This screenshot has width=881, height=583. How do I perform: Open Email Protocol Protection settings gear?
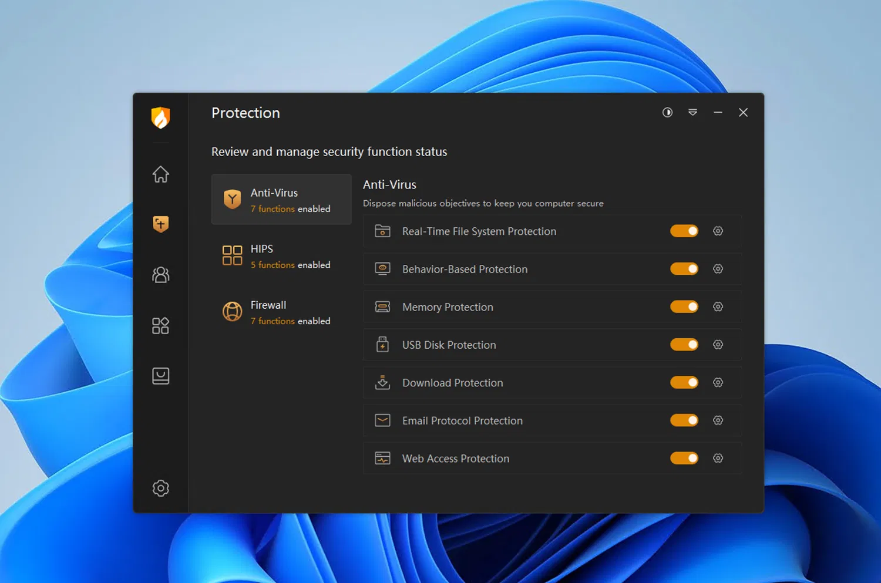(x=718, y=420)
